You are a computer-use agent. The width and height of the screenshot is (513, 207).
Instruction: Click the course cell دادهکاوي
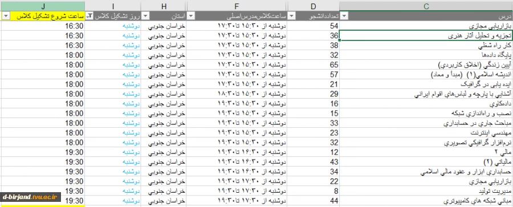[426, 104]
